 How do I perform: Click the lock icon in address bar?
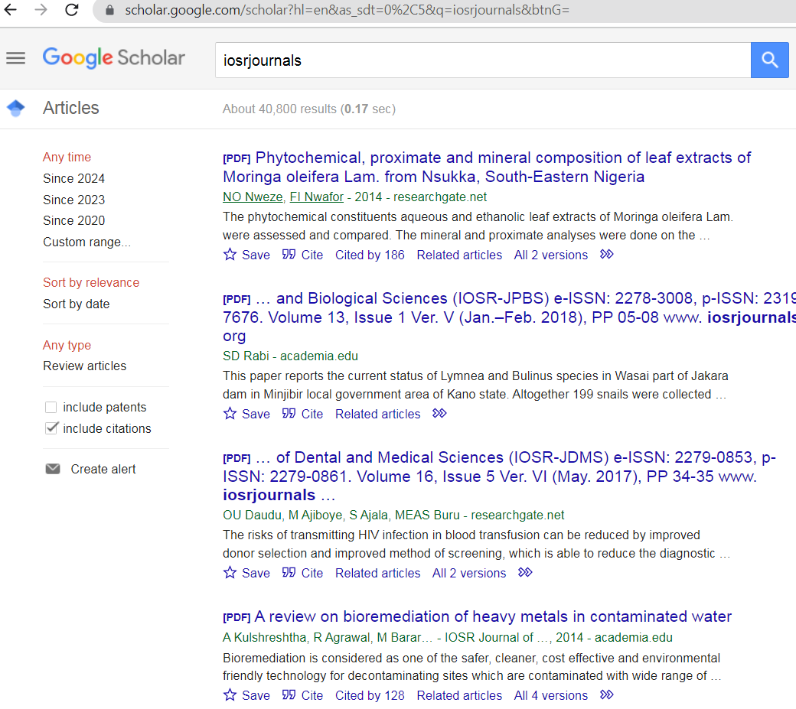(109, 10)
